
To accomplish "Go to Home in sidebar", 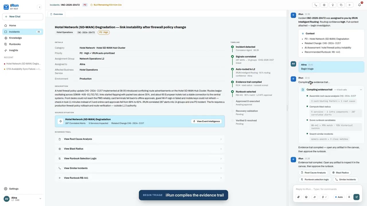I will tap(23, 25).
